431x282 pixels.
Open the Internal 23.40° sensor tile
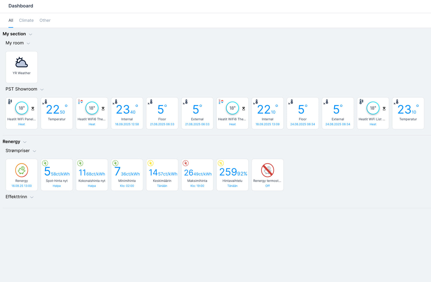point(127,113)
